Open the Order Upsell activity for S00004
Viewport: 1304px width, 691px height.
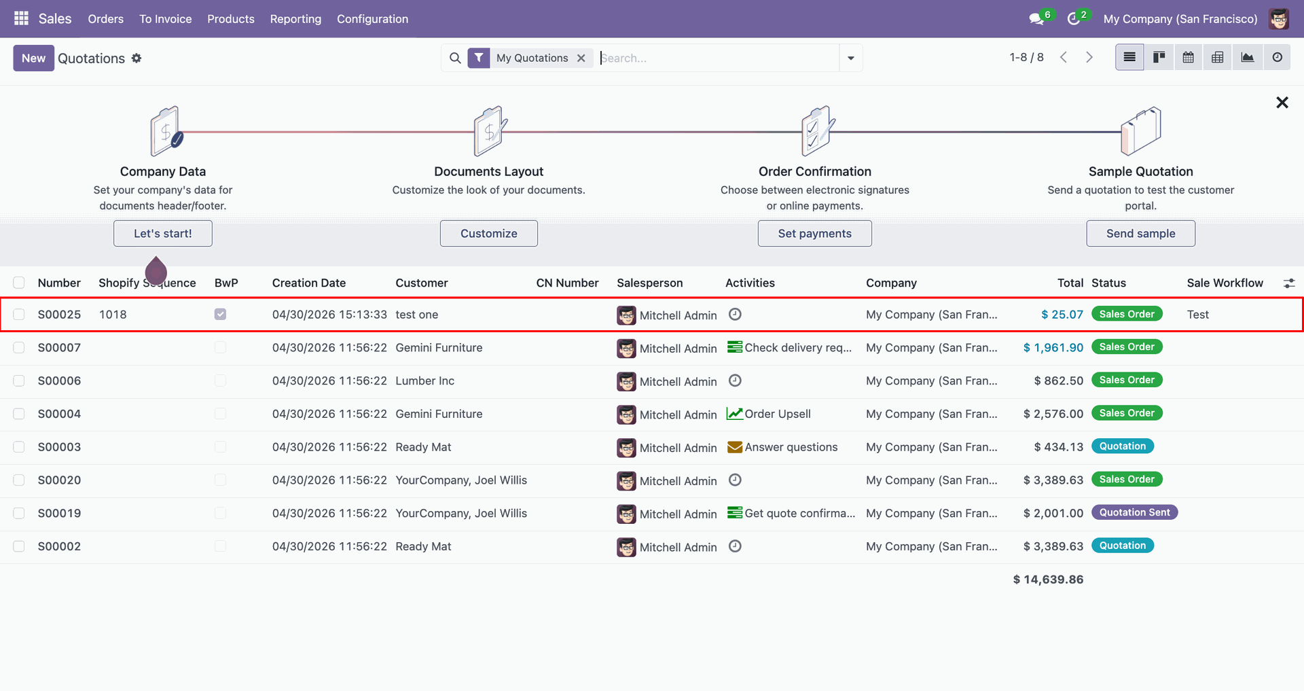[769, 414]
